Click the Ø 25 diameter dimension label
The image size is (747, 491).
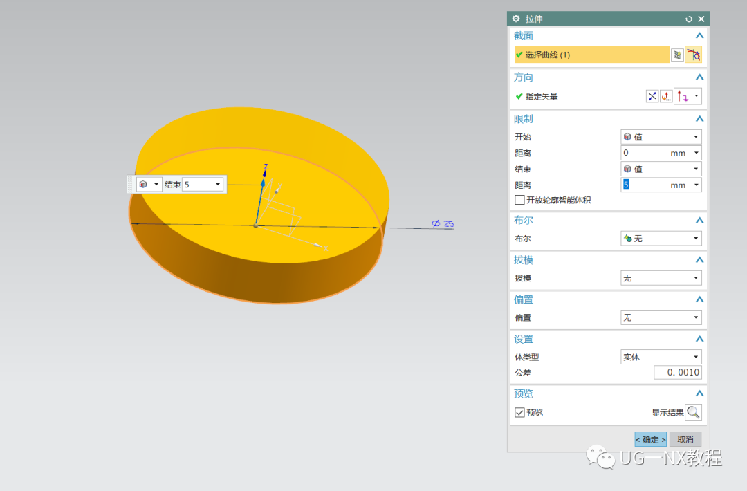pos(443,223)
